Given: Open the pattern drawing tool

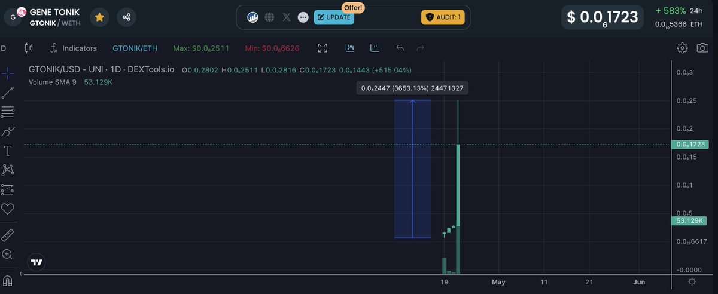Looking at the screenshot, I should pos(8,170).
